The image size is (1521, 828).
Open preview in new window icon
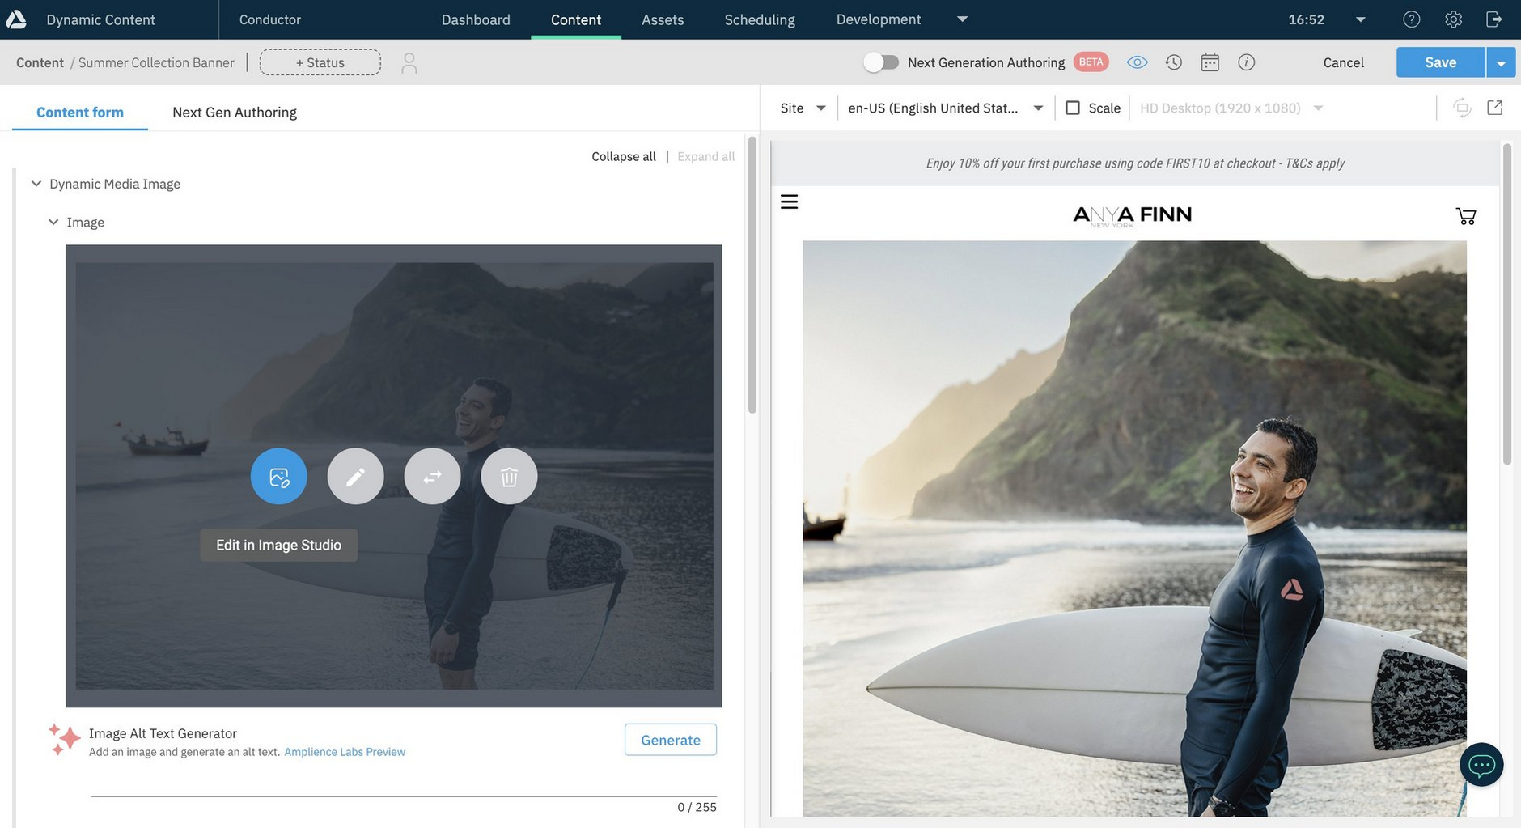pyautogui.click(x=1494, y=108)
